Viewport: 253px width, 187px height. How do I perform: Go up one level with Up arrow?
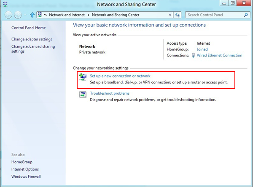(32, 15)
